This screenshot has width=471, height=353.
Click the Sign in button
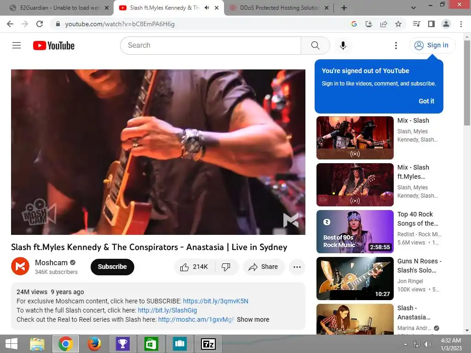[432, 45]
